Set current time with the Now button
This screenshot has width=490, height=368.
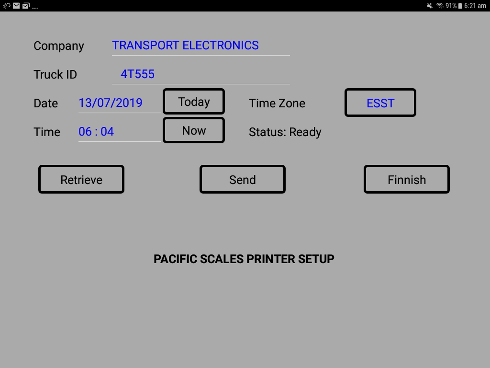point(194,130)
